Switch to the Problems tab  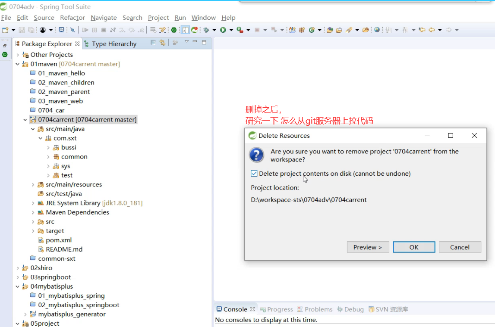315,309
